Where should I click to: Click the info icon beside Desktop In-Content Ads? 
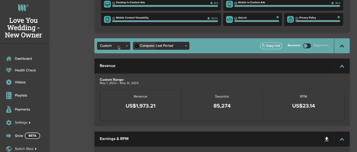coord(114,3)
